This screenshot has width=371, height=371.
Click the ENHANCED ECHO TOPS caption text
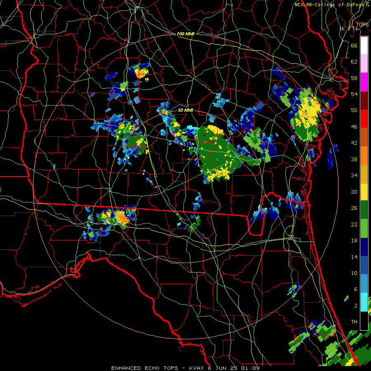[145, 368]
